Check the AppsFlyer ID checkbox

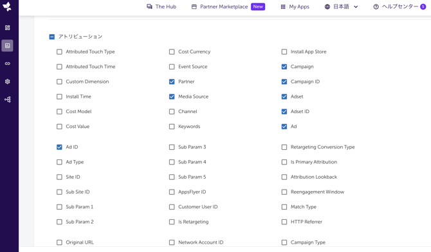172,192
